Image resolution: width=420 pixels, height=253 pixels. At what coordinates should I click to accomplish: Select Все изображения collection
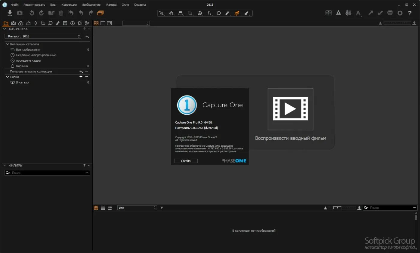(x=28, y=50)
